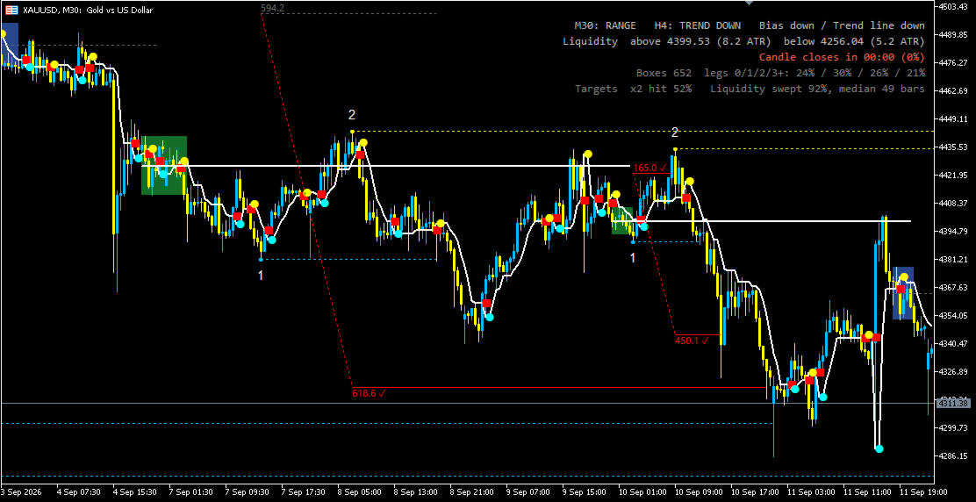Click the red Candle closes in 00:00 text
The width and height of the screenshot is (976, 502).
(x=842, y=57)
